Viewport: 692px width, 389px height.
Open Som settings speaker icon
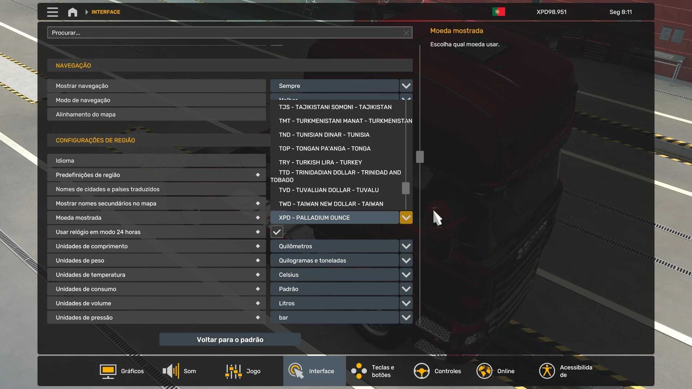[171, 371]
